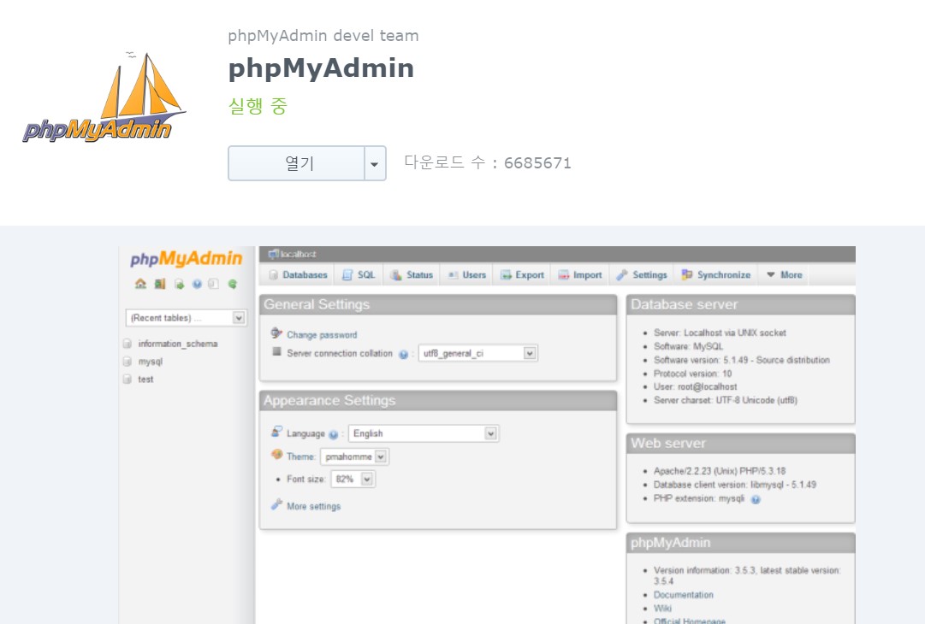The image size is (925, 624).
Task: Click the 'Protocol version: 10' text
Action: (692, 373)
